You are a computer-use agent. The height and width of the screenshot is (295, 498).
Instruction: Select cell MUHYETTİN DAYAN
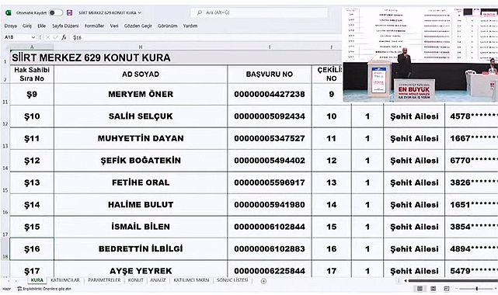(x=141, y=139)
